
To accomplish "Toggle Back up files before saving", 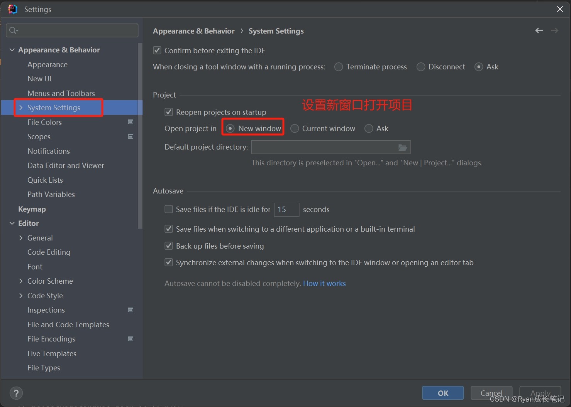I will click(169, 246).
